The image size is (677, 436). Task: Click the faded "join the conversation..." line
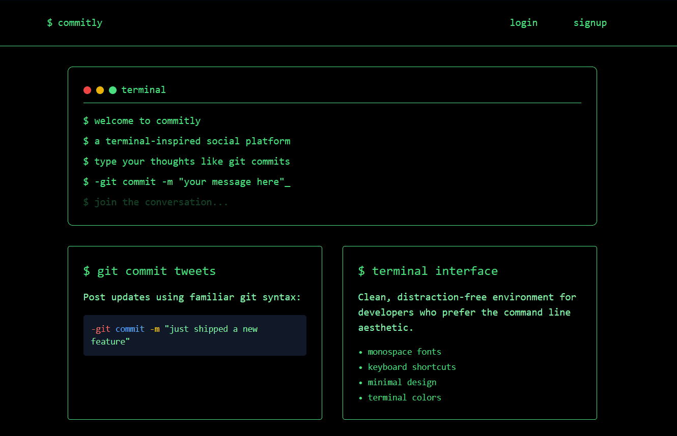[x=156, y=202]
